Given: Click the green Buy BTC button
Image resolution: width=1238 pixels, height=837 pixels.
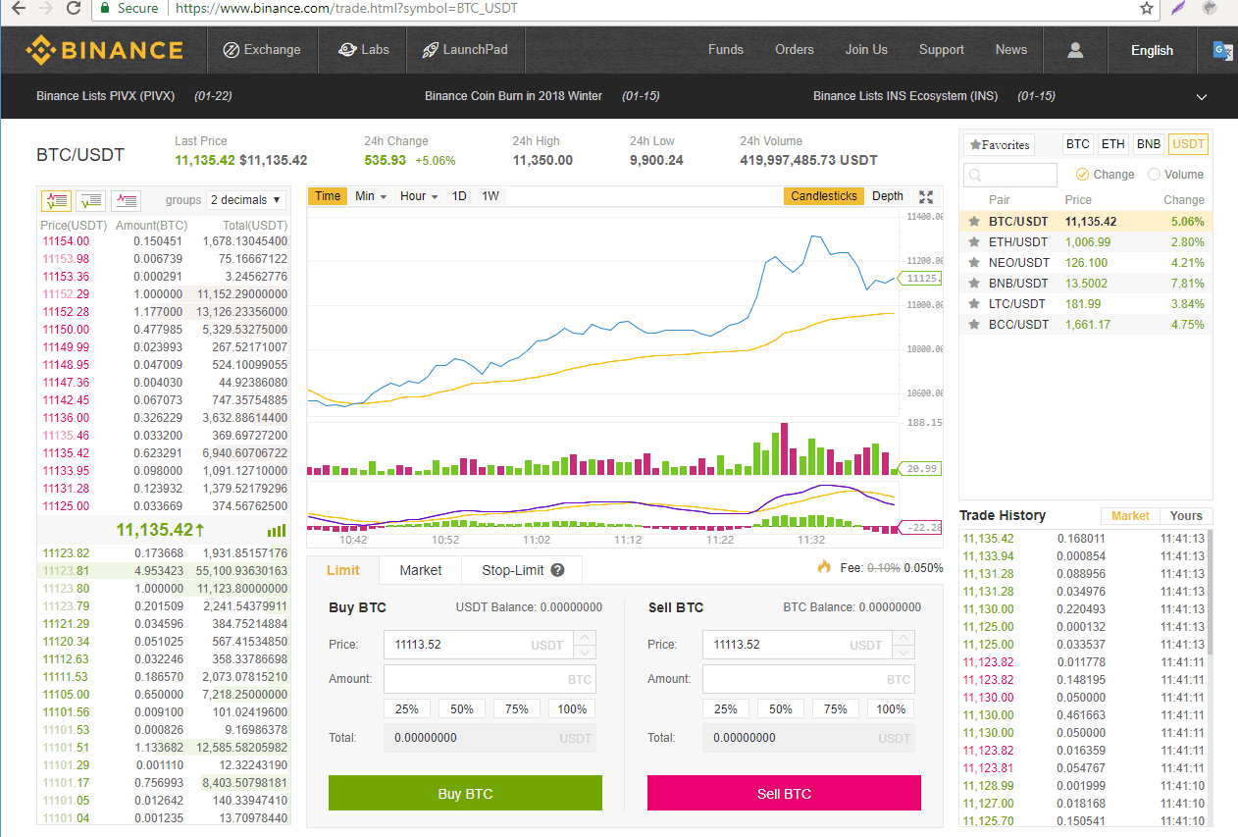Looking at the screenshot, I should 465,793.
